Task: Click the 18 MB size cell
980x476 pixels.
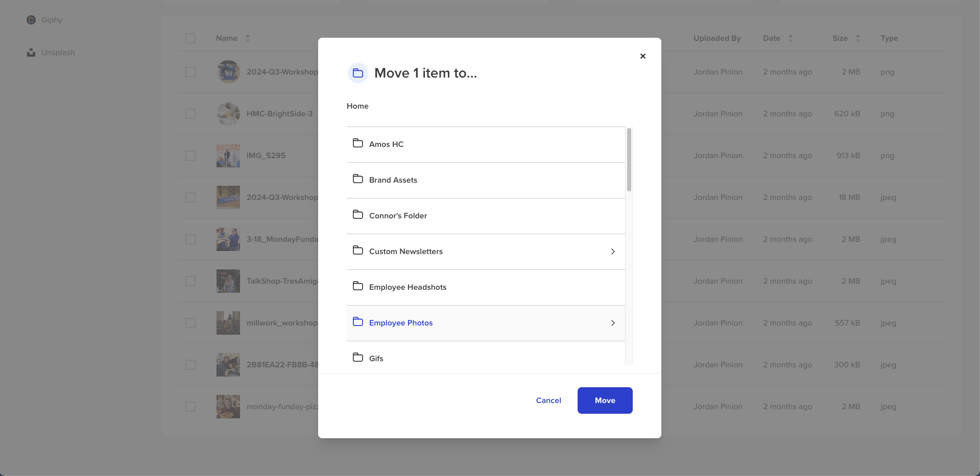Action: pos(849,197)
